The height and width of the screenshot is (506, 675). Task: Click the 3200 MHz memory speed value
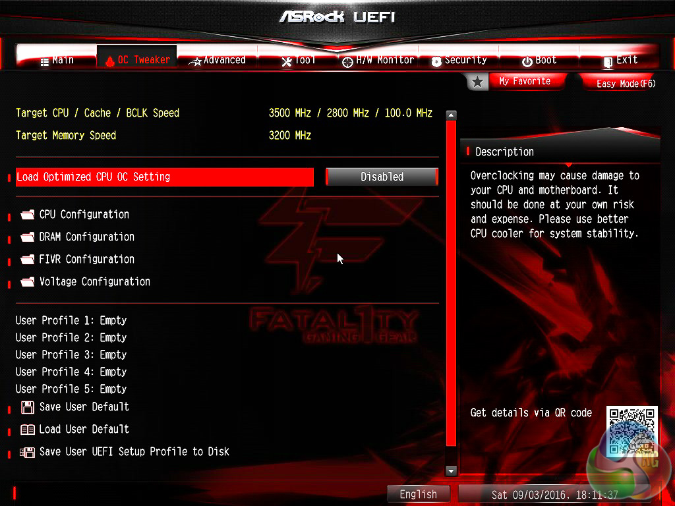pos(290,136)
